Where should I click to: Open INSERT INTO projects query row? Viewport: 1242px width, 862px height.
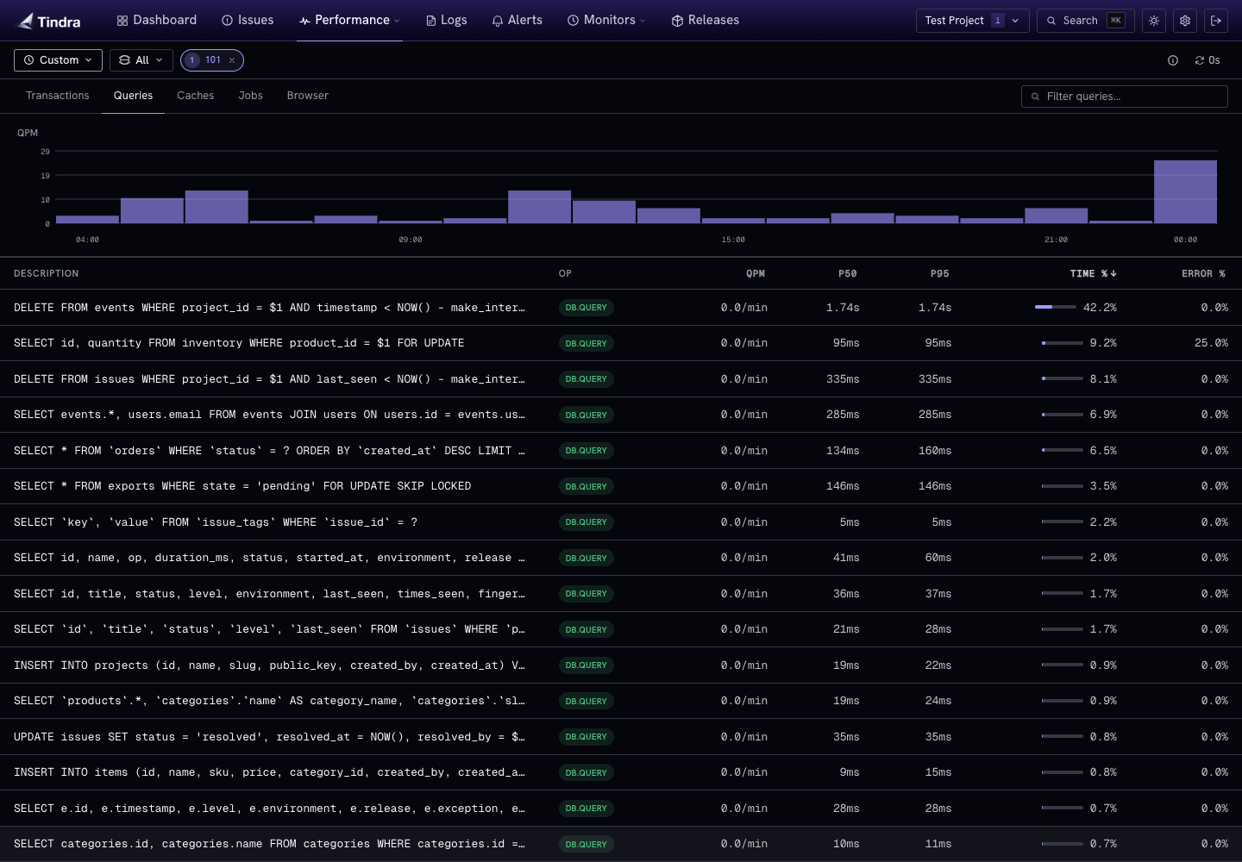(x=621, y=665)
